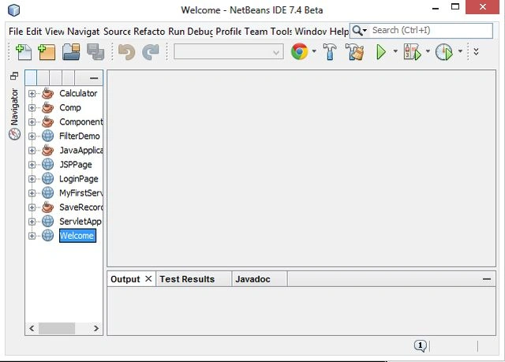Click the Profile Project clock icon
This screenshot has height=362, width=505.
tap(444, 52)
